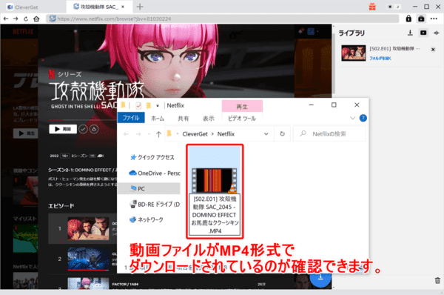Open クイック アクセス in navigation pane
Screen dimensions: 444x295
(152, 157)
